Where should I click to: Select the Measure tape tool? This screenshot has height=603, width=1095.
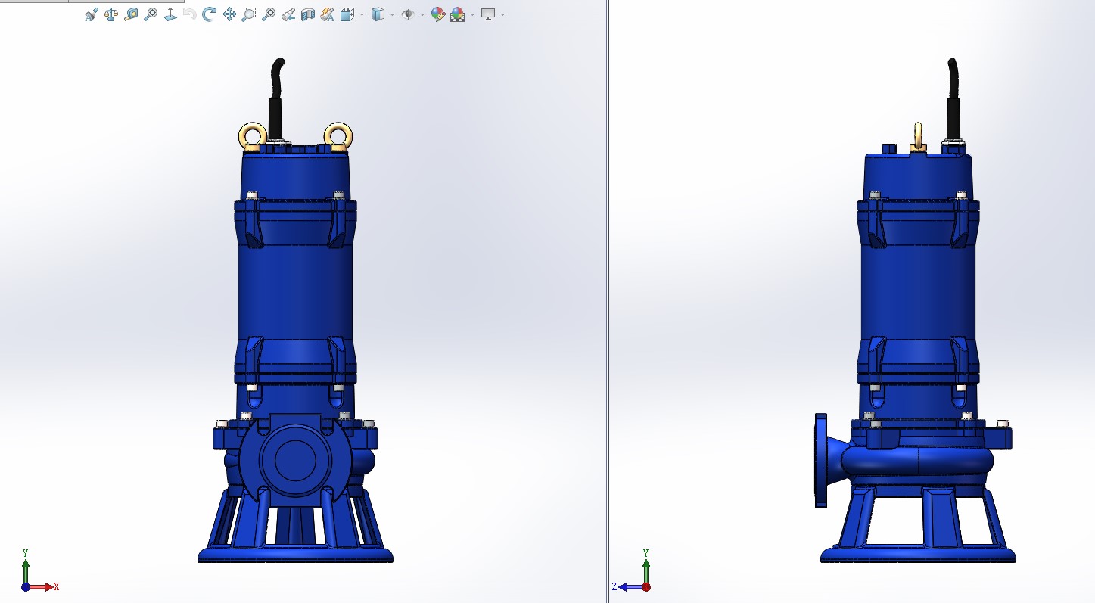click(x=131, y=14)
